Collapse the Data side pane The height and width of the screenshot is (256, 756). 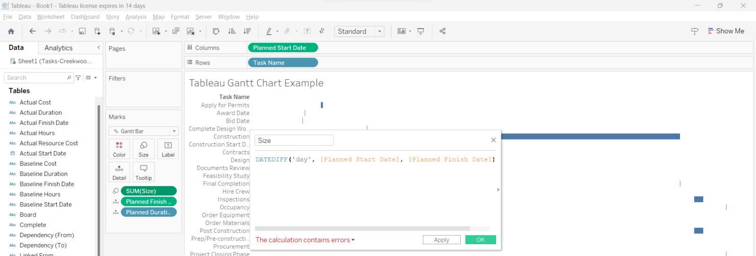[x=99, y=48]
